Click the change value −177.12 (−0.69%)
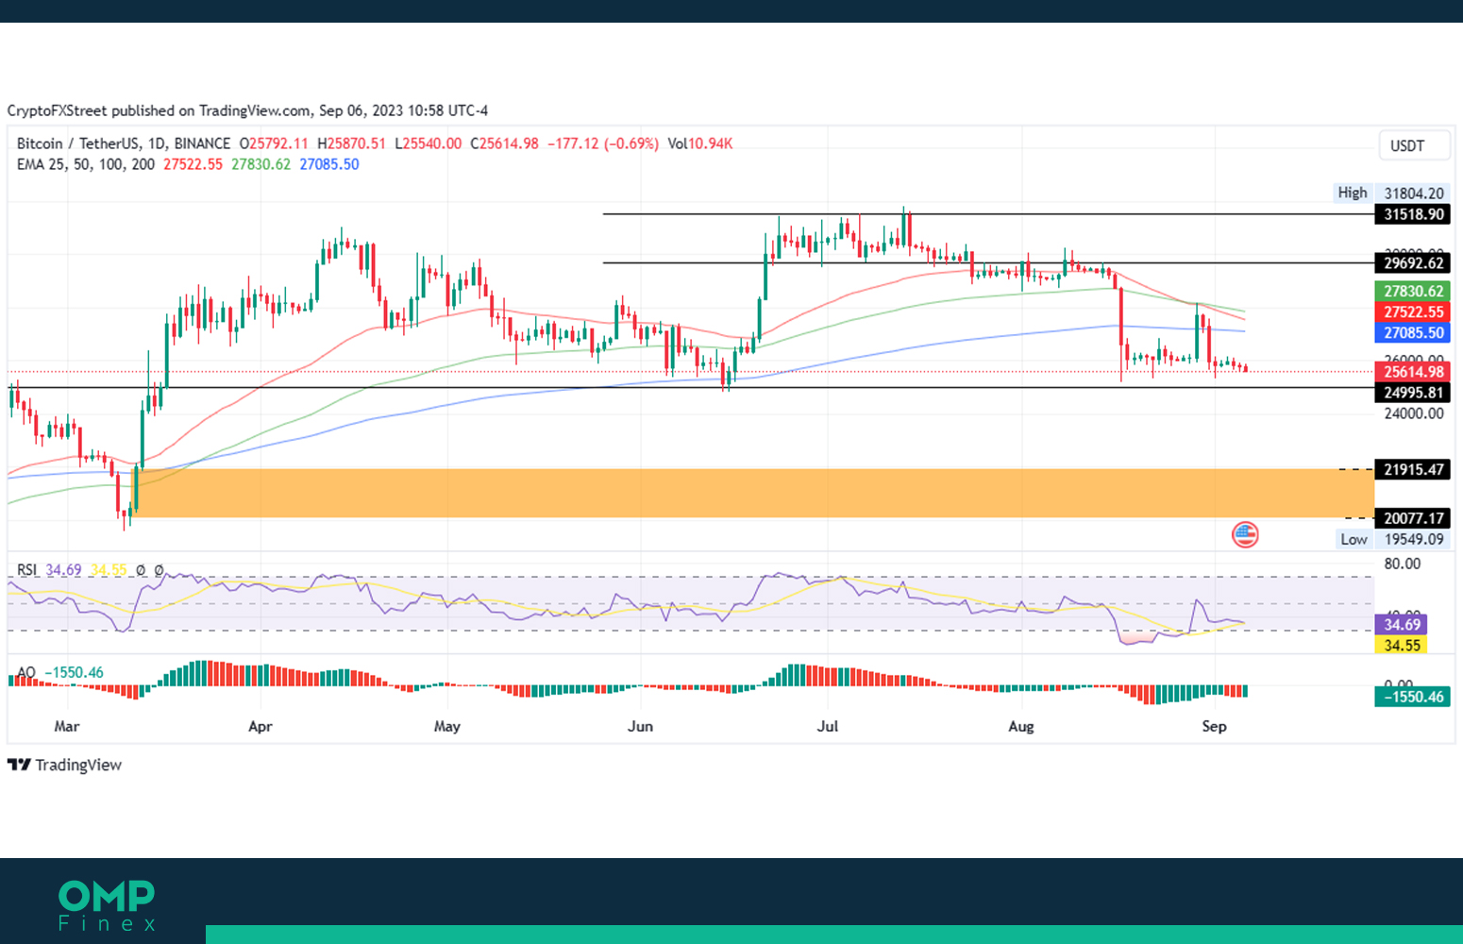 click(603, 143)
